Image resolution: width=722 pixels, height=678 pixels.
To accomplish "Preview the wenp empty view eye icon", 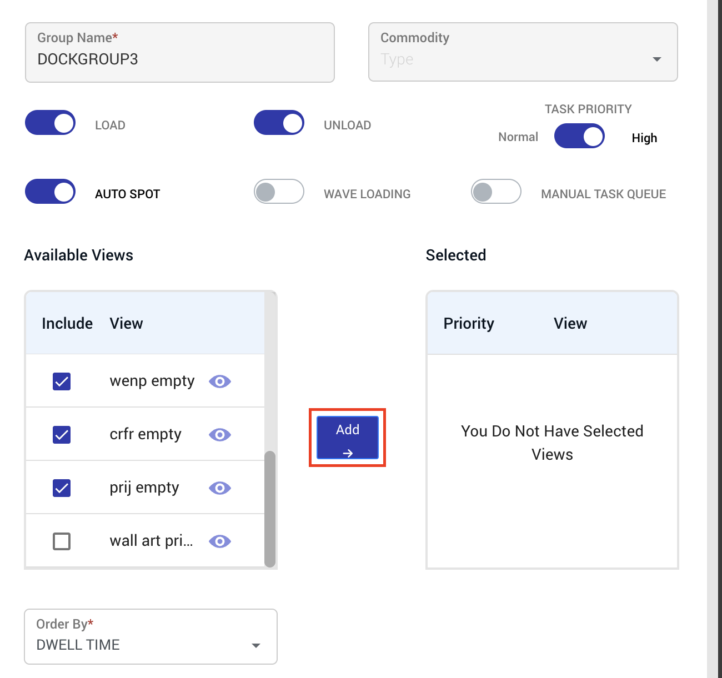I will [220, 381].
